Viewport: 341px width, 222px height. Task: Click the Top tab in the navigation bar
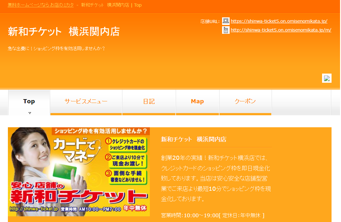tap(29, 101)
